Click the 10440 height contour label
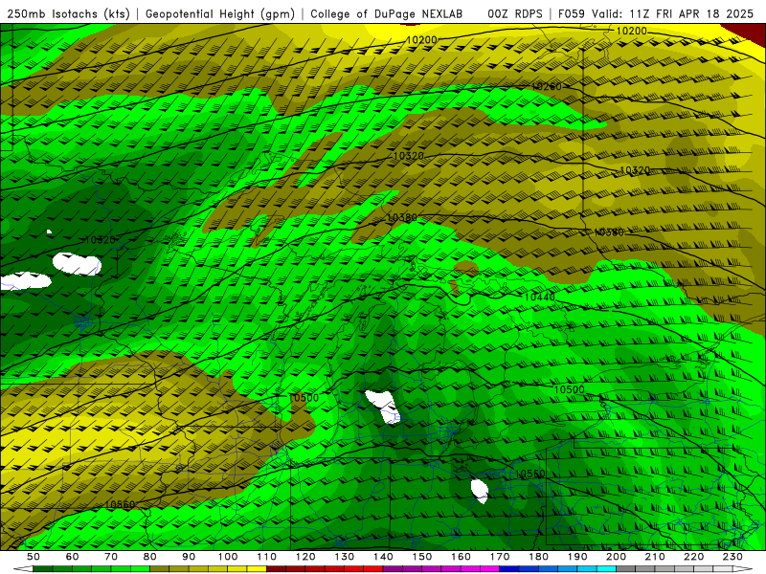Viewport: 766px width, 574px height. click(x=540, y=297)
